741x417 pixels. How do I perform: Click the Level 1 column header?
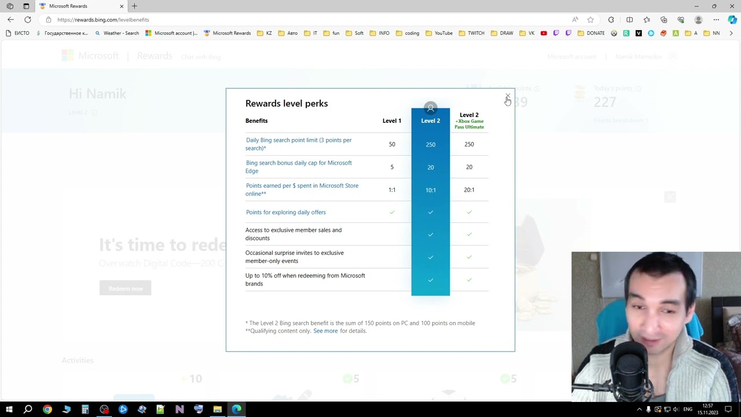coord(392,120)
